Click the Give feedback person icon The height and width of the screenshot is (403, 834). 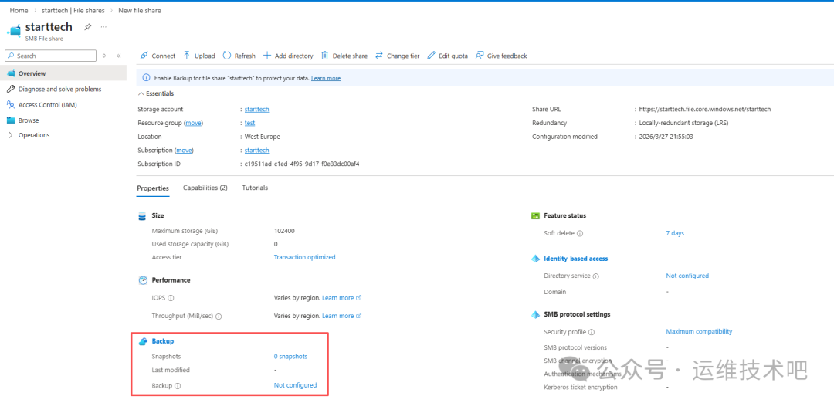tap(480, 56)
